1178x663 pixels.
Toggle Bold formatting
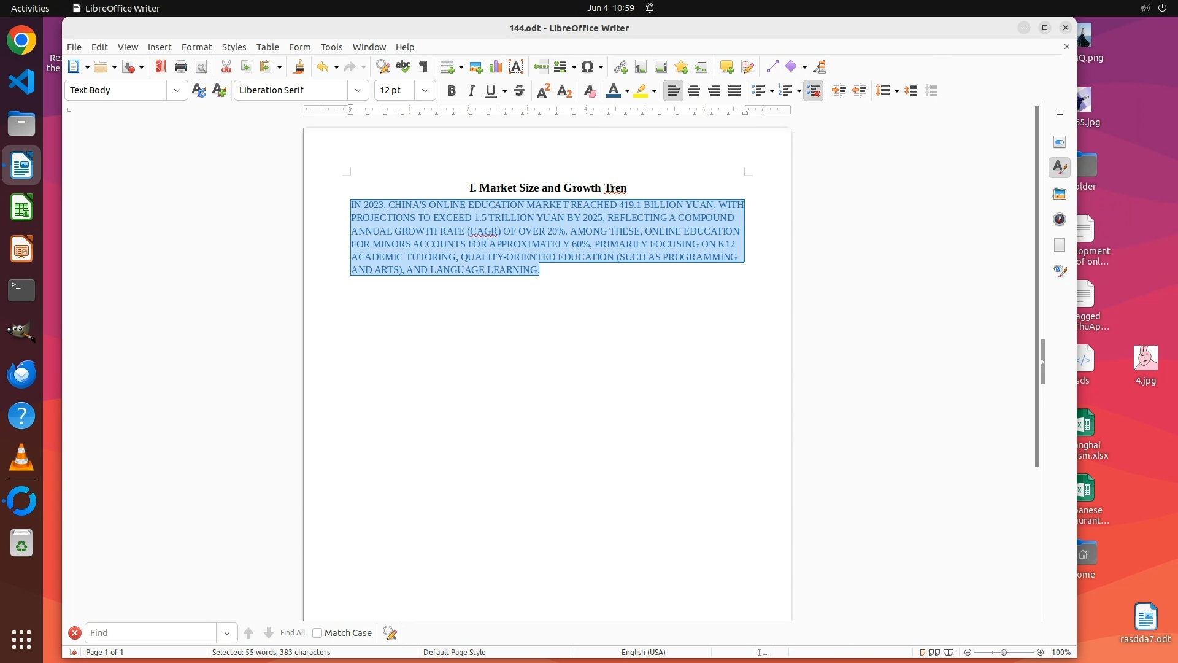coord(452,91)
